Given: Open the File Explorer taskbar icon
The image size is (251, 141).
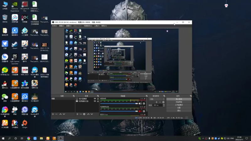Looking at the screenshot, I should click(x=41, y=138).
